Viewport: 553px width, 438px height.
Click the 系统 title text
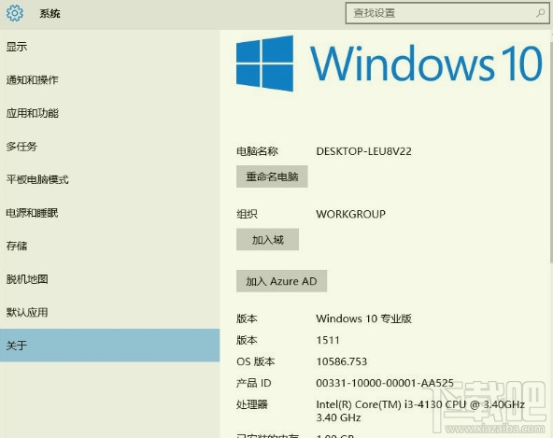coord(50,13)
